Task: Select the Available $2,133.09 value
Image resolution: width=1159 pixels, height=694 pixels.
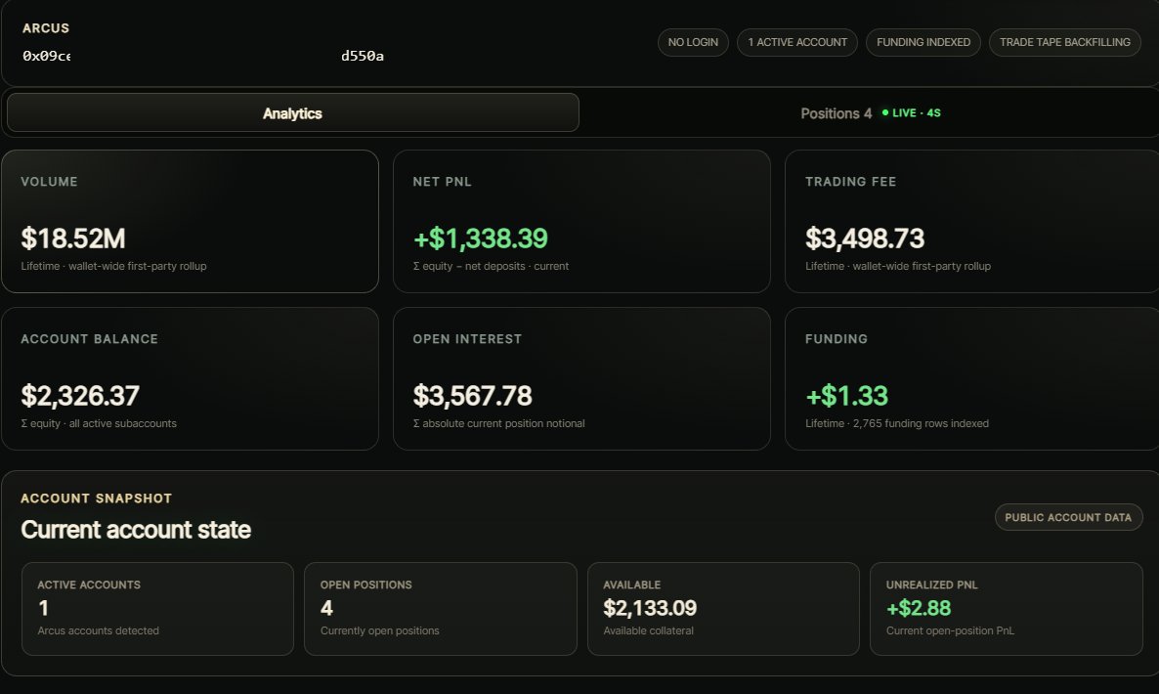Action: 650,608
